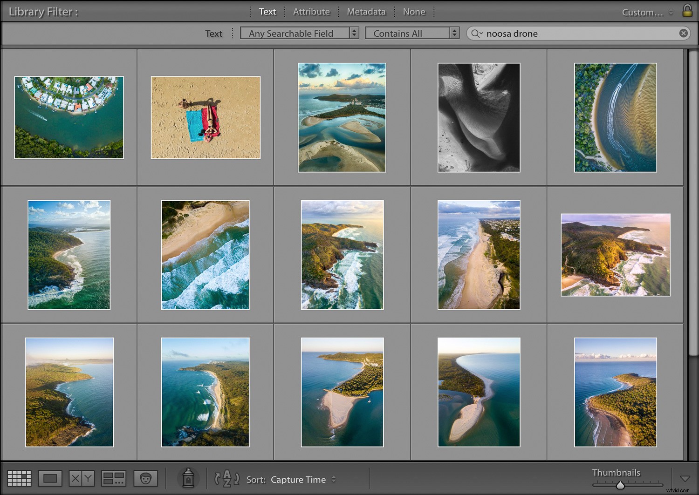Select the Grid view icon

pos(19,478)
